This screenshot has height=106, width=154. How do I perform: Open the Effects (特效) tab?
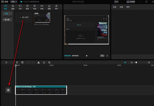click(35, 7)
